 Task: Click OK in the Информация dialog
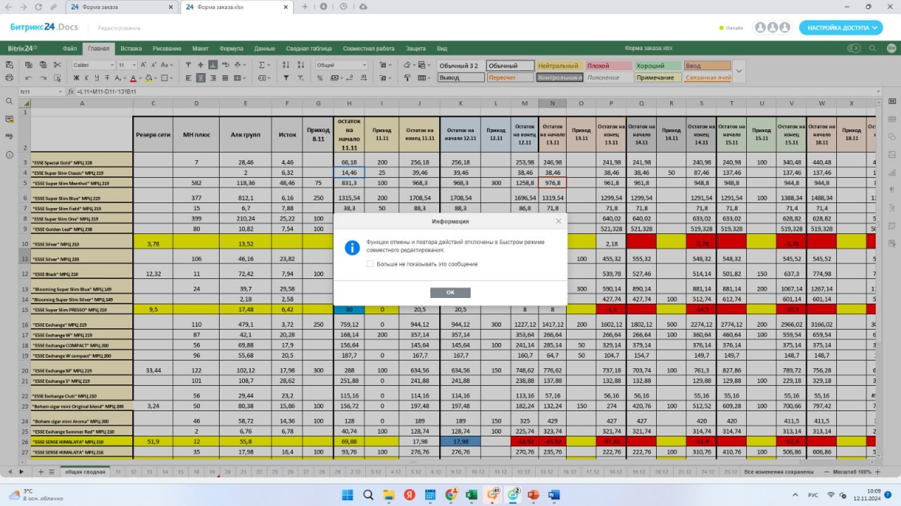[x=450, y=292]
